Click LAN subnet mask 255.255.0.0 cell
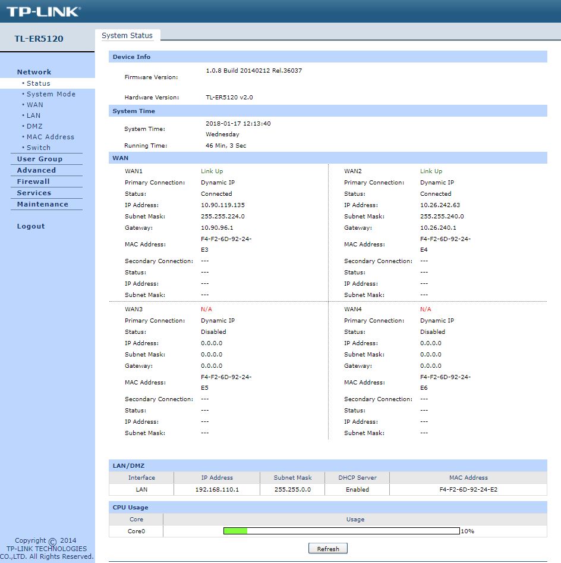Image resolution: width=561 pixels, height=563 pixels. (292, 489)
